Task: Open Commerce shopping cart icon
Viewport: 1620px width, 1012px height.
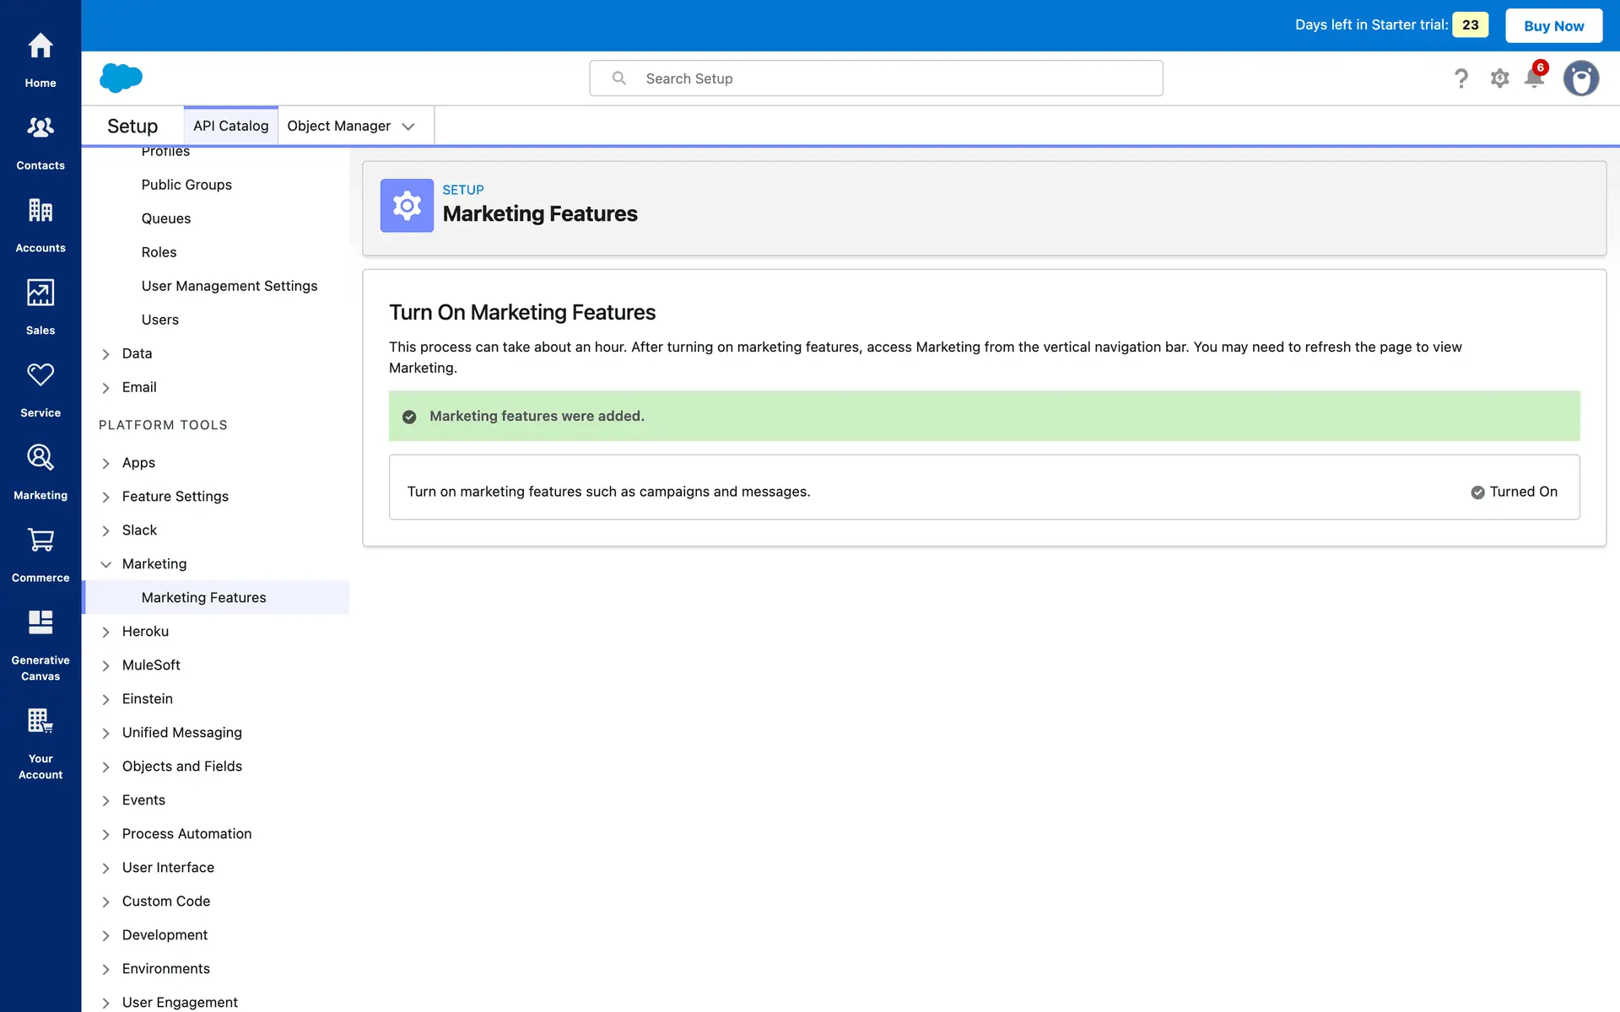Action: pyautogui.click(x=40, y=541)
